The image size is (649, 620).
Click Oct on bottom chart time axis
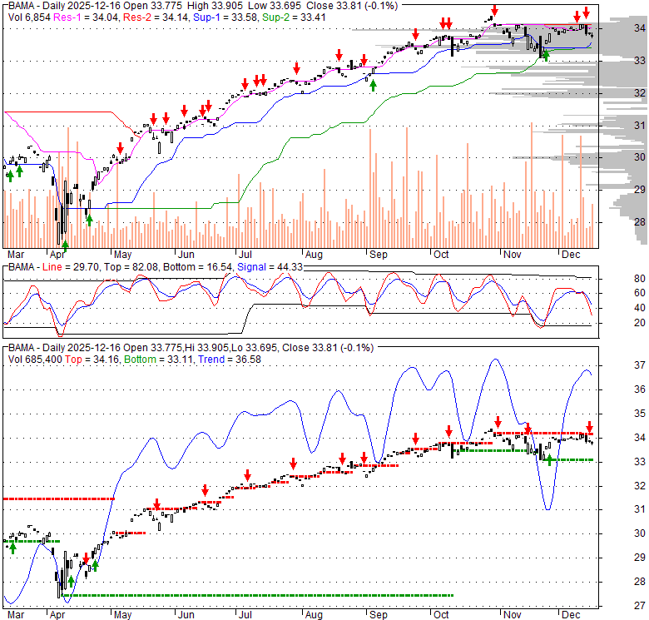441,615
